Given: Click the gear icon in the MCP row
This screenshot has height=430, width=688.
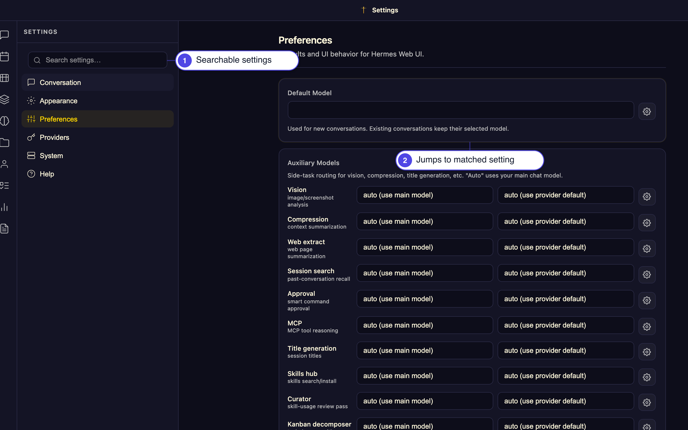Looking at the screenshot, I should click(x=647, y=326).
